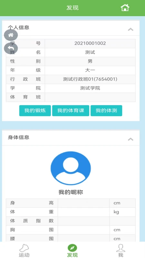Tap the 身体信息 section heading

tap(19, 137)
